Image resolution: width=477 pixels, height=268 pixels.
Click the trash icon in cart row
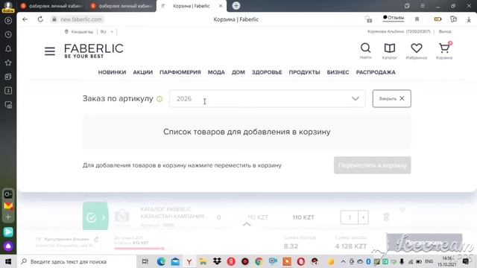(x=386, y=217)
